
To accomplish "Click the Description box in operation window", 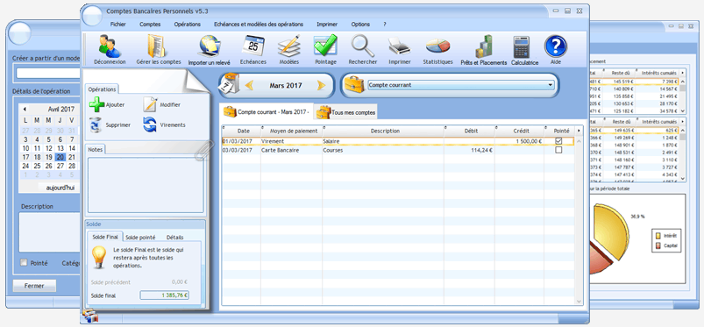I will point(49,231).
